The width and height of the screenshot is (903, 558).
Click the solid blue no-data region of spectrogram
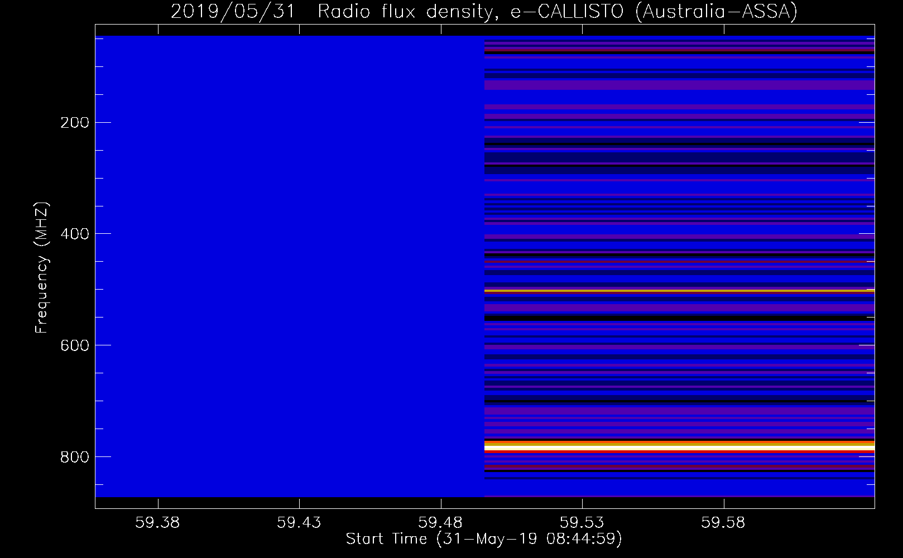click(290, 266)
